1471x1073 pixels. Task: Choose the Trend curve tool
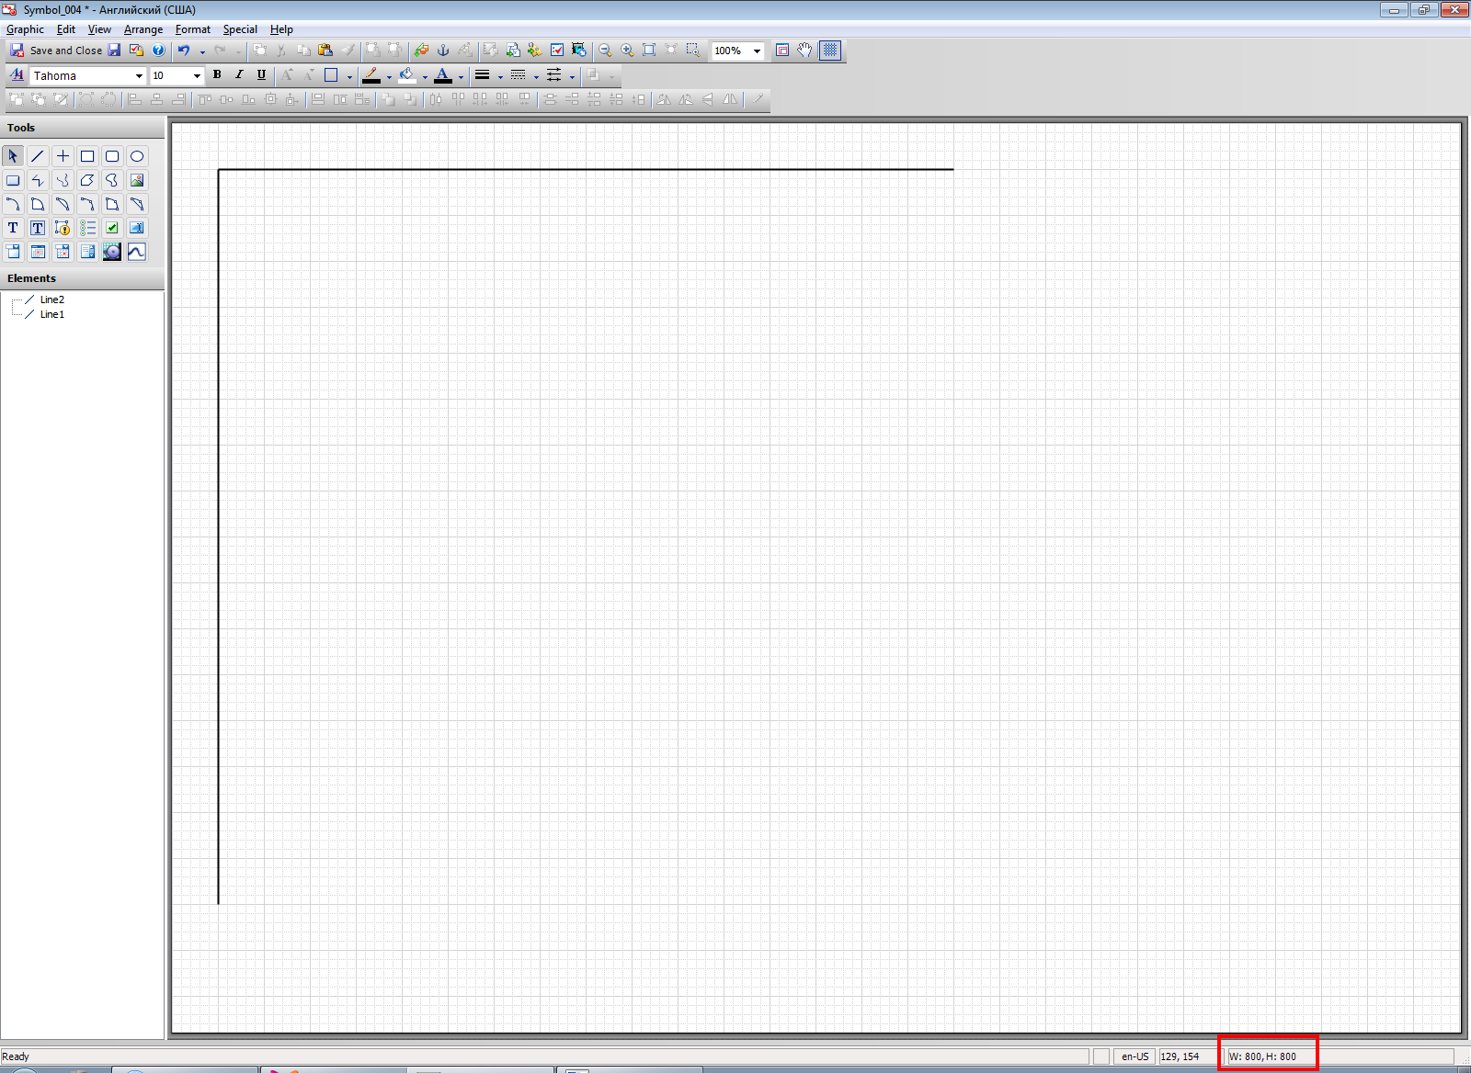[x=137, y=252]
